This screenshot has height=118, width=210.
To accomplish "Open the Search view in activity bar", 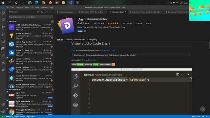I will coord(3,20).
